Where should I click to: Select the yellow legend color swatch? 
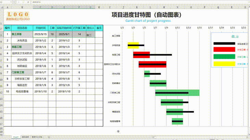[x=224, y=64]
